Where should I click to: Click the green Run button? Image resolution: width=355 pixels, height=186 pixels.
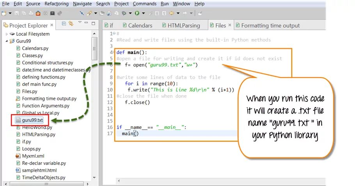(x=137, y=13)
